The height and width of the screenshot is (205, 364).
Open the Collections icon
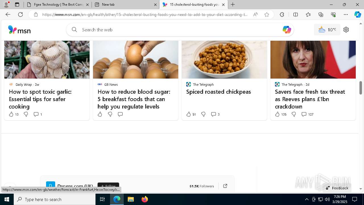point(321,15)
